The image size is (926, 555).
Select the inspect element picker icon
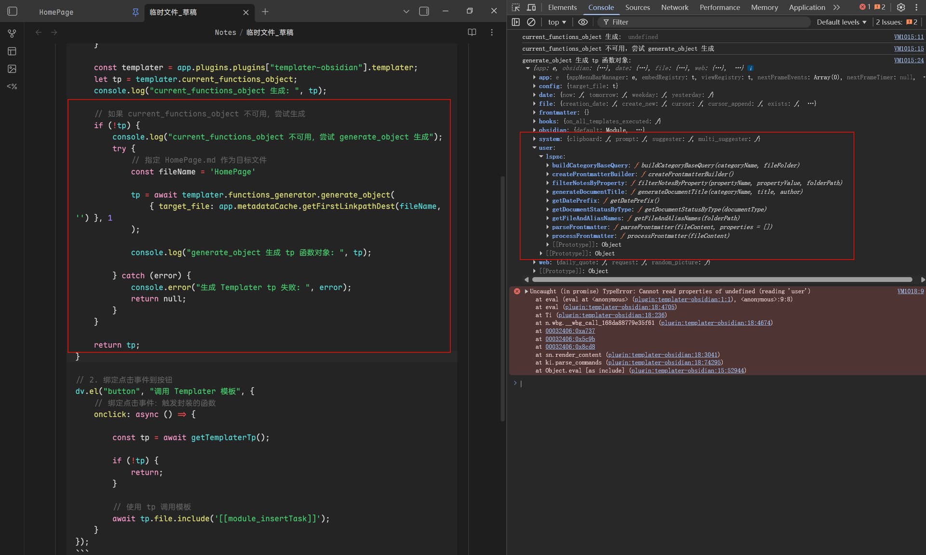(516, 7)
